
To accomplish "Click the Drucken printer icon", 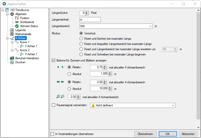I will 12,62.
